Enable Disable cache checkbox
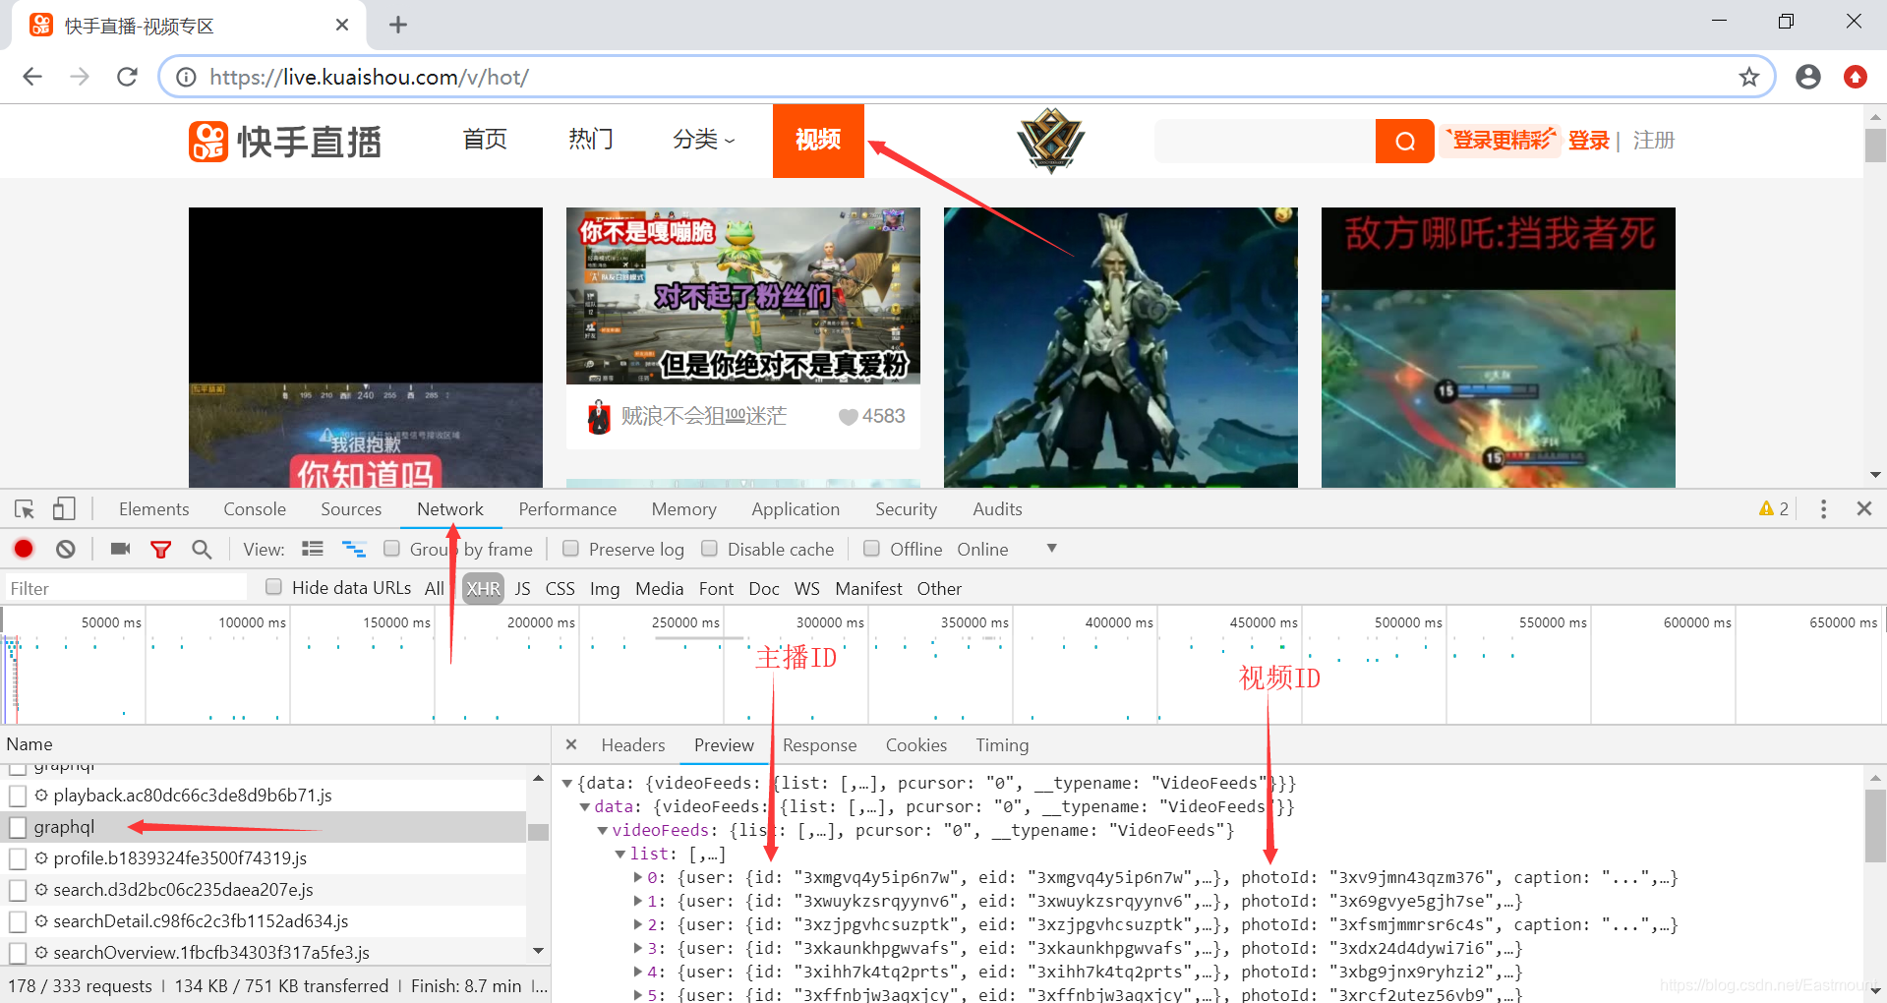The height and width of the screenshot is (1003, 1887). click(x=709, y=548)
